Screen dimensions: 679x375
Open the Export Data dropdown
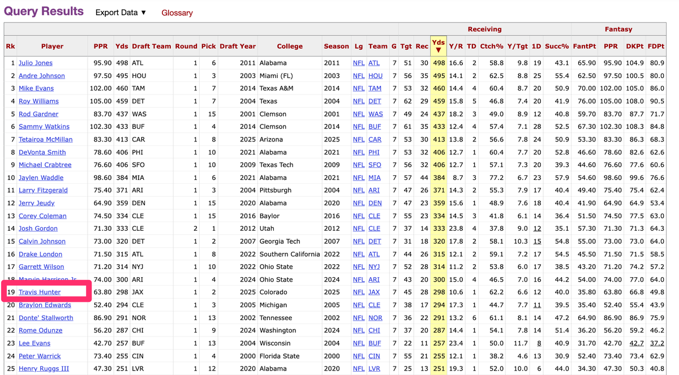point(121,12)
